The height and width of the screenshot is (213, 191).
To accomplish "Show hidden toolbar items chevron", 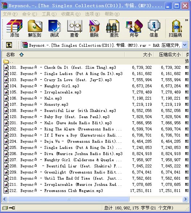I will click(x=187, y=20).
